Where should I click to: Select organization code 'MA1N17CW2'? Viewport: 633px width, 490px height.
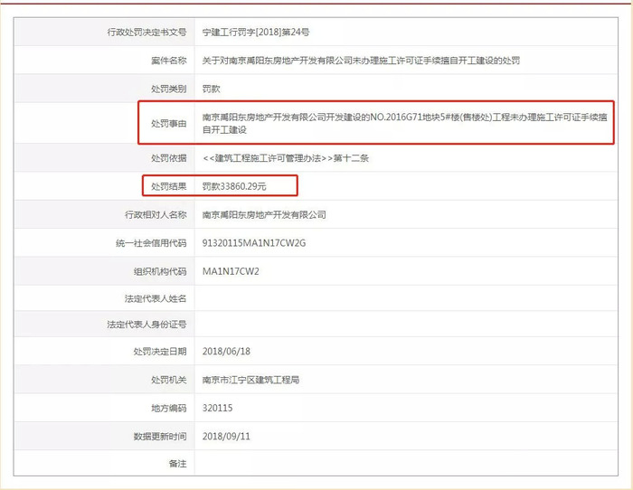[231, 271]
